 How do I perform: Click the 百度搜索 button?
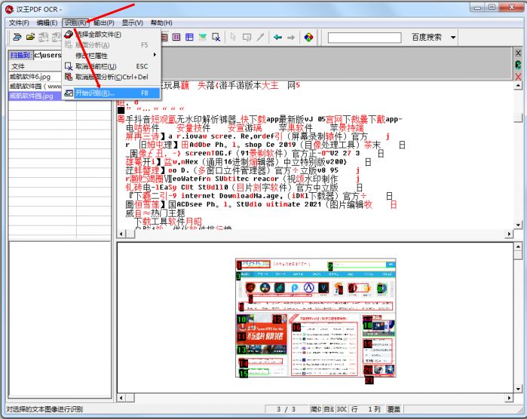click(x=427, y=37)
